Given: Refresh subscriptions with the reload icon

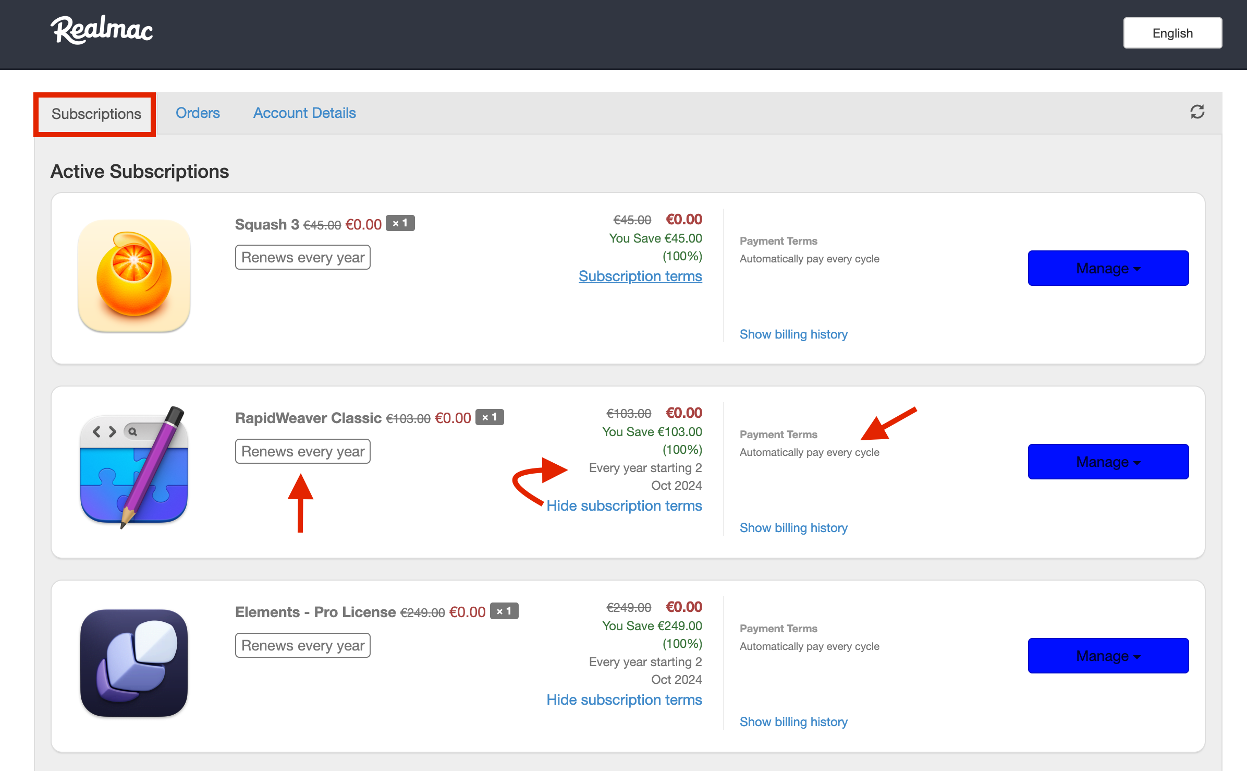Looking at the screenshot, I should click(1197, 112).
